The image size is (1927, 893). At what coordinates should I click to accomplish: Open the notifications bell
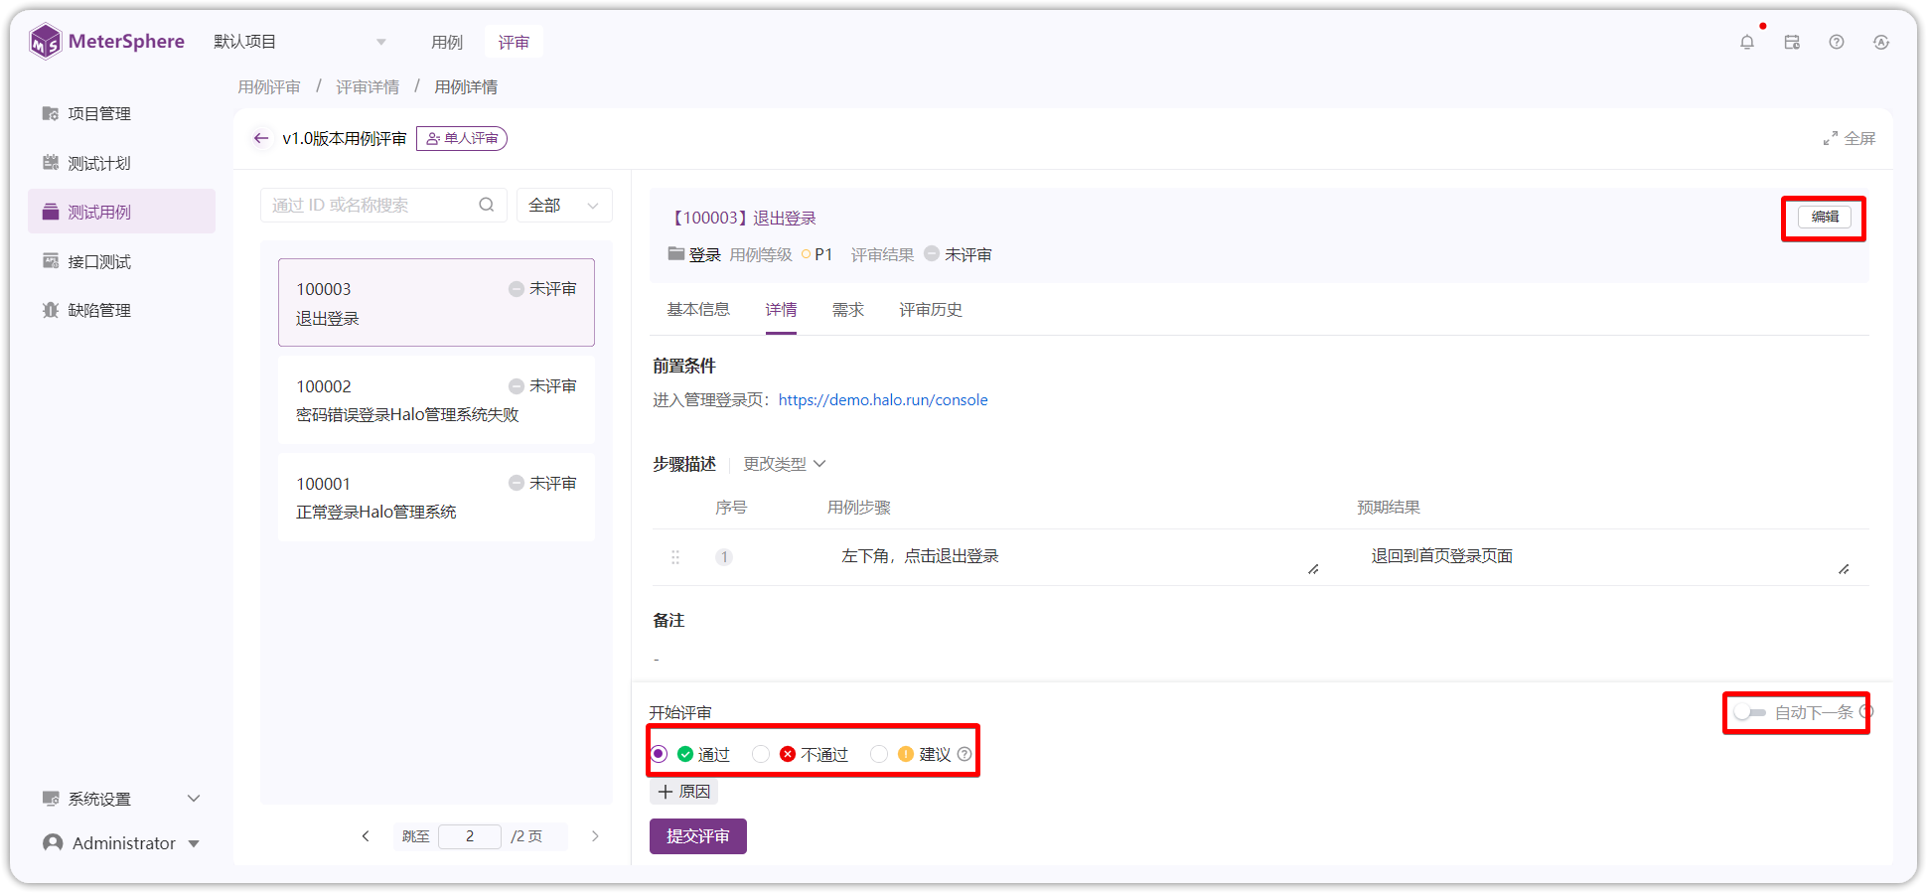point(1747,42)
